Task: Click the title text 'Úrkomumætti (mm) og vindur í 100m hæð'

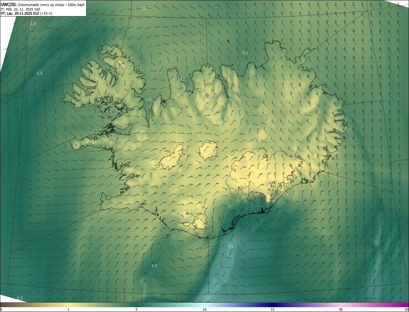Action: 51,4
